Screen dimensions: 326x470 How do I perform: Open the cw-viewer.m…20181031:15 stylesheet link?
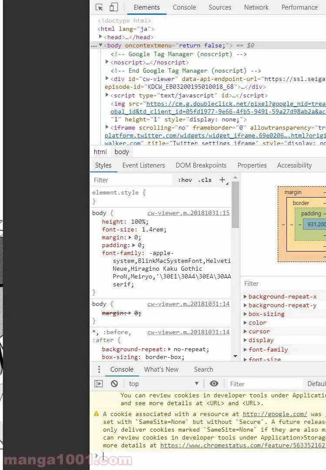click(x=188, y=213)
